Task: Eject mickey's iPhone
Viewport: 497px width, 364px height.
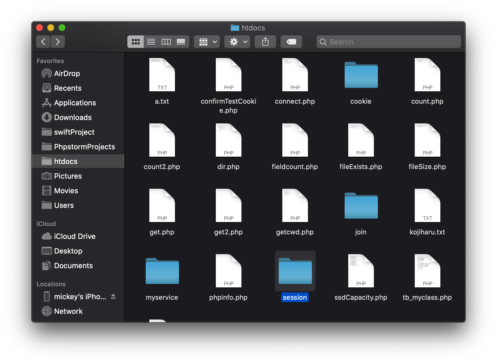Action: (x=113, y=296)
